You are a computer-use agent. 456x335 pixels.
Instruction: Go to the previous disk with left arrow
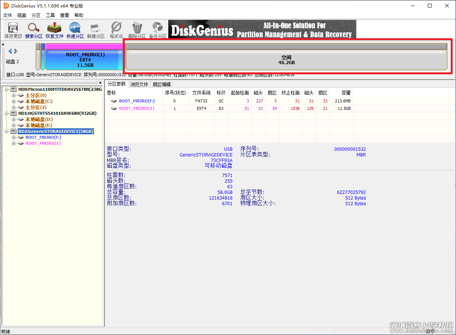click(10, 51)
